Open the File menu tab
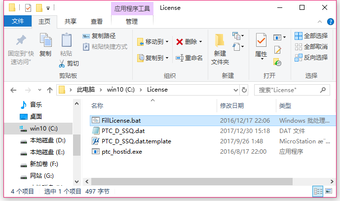 pos(18,21)
